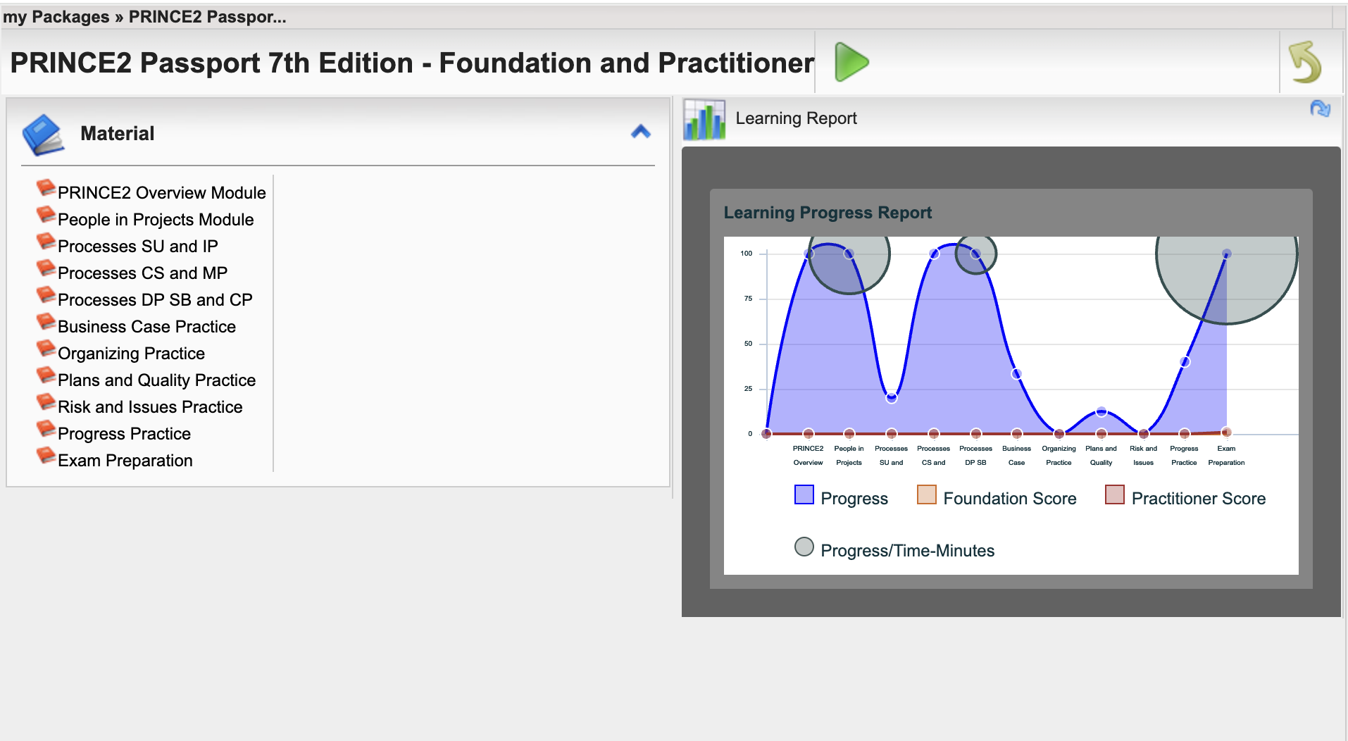Click the Material panel heading
The width and height of the screenshot is (1348, 741).
(118, 134)
